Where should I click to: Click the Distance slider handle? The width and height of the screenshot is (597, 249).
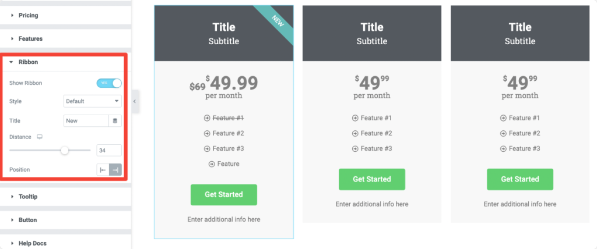pyautogui.click(x=65, y=151)
